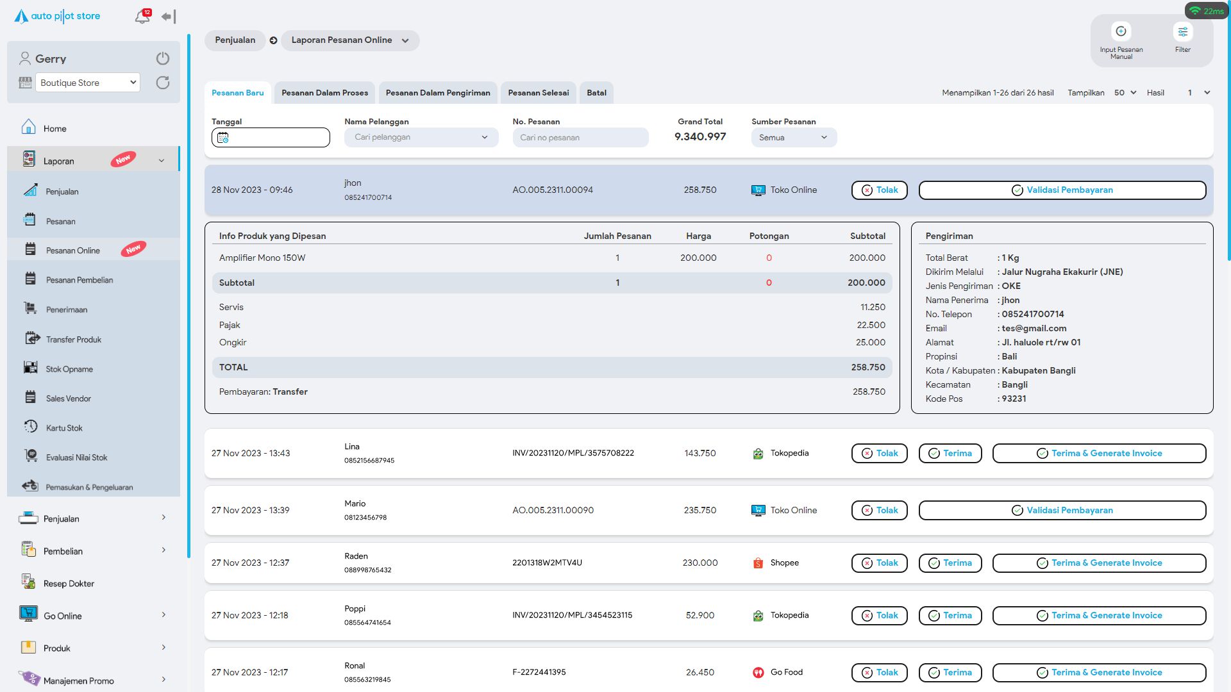Open Sumber Pesanan Semua dropdown

[x=793, y=138]
